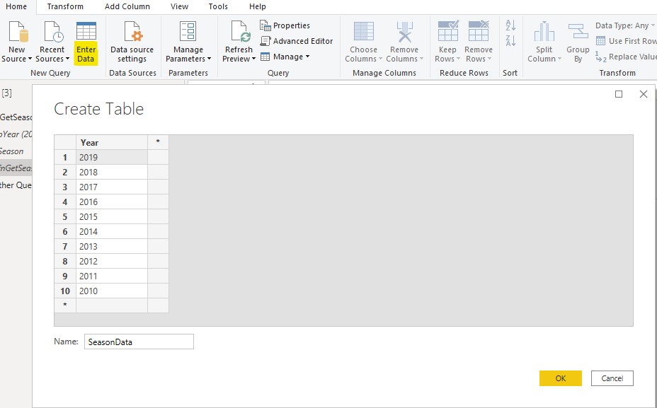
Task: Expand the Manage Parameters dropdown
Action: click(x=188, y=59)
